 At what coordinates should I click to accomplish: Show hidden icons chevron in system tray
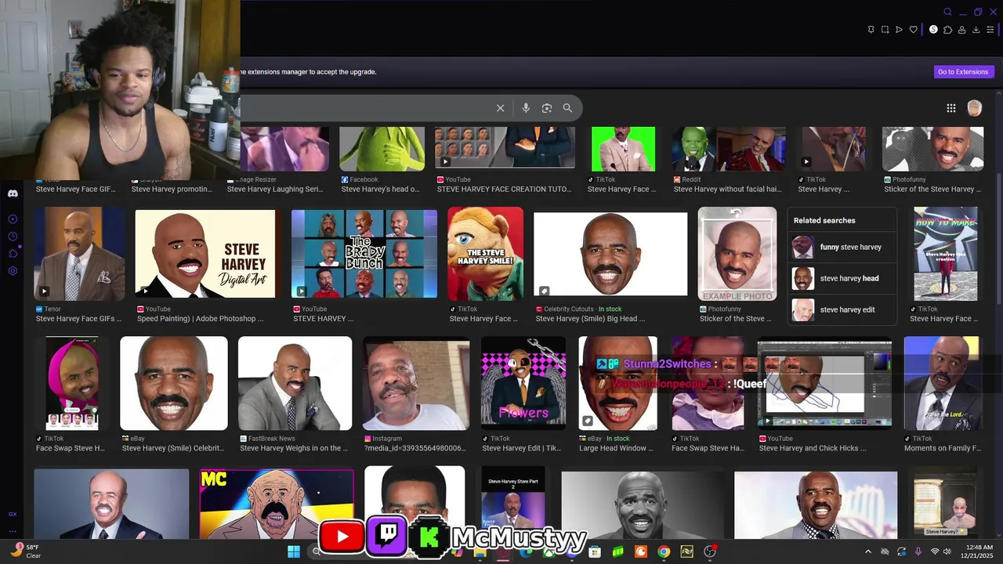pos(867,551)
